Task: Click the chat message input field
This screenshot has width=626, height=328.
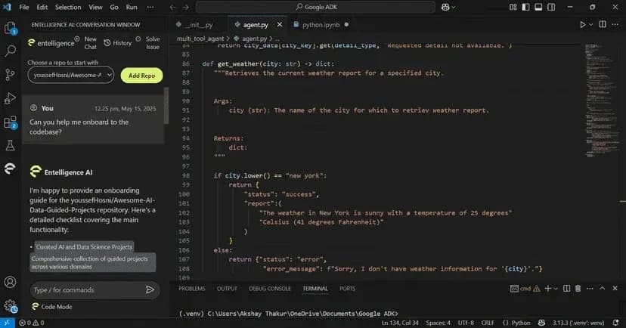Action: tap(88, 289)
